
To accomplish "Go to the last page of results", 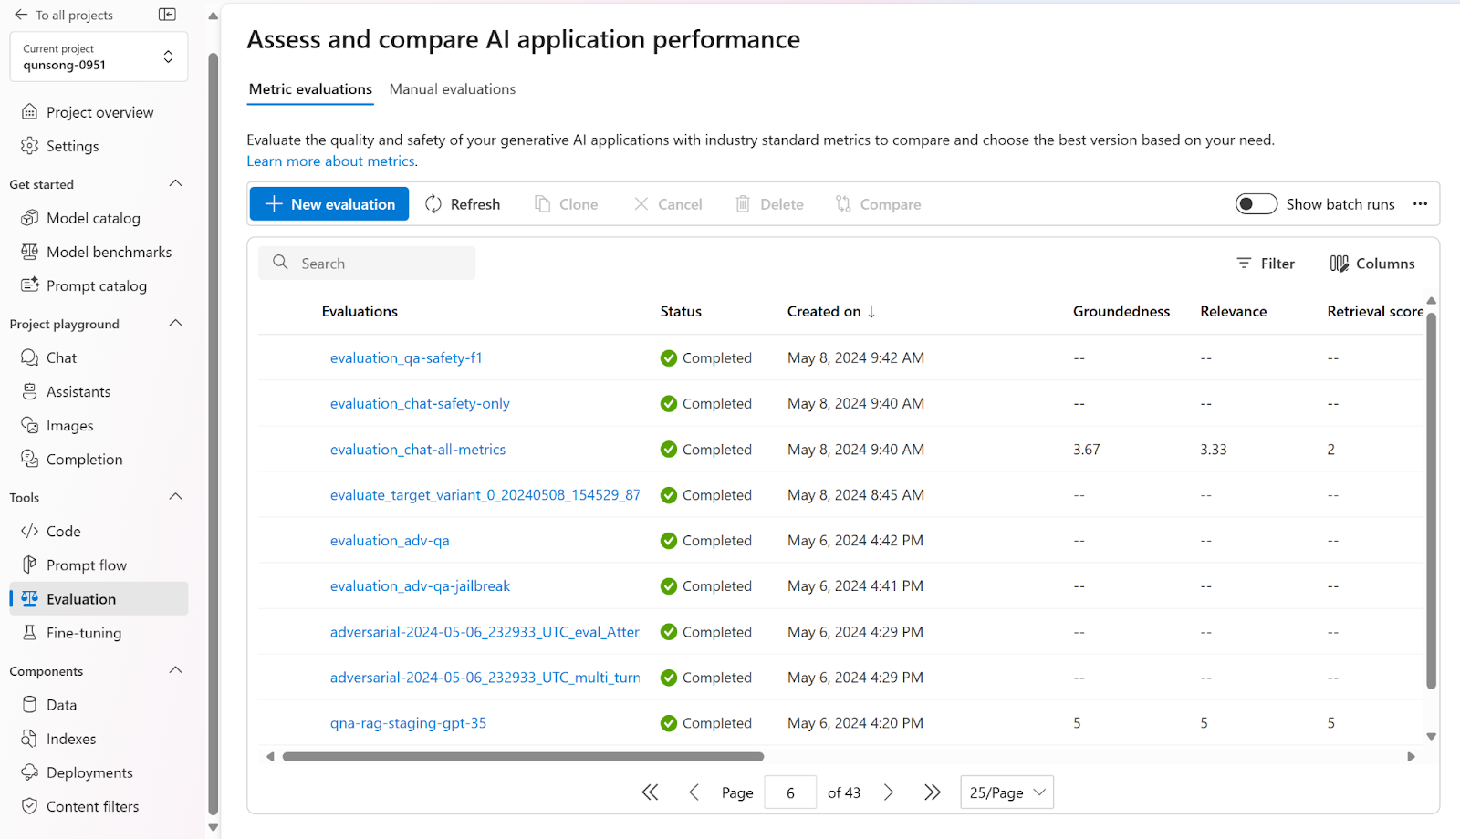I will coord(932,792).
